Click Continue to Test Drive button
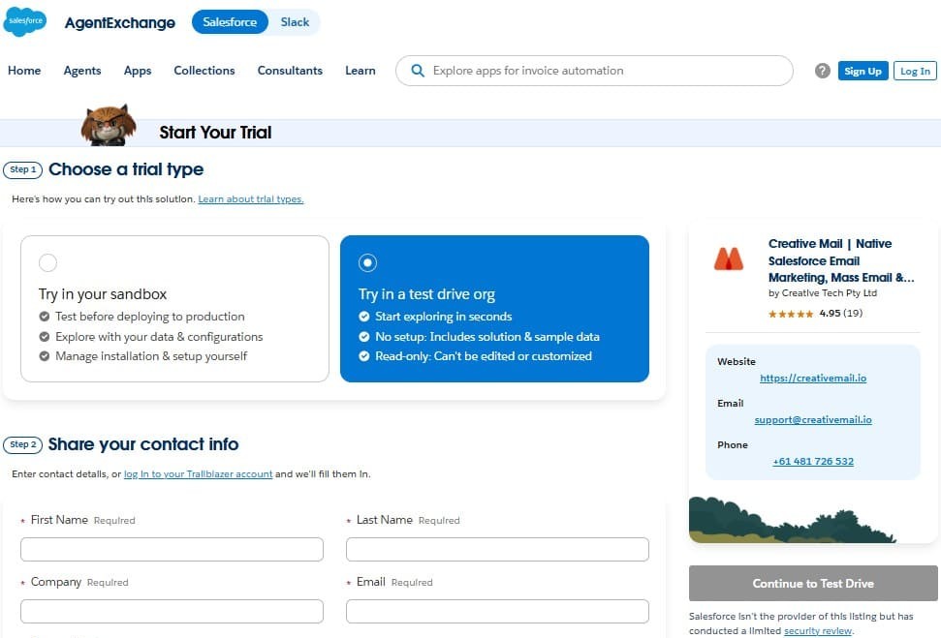 (812, 584)
